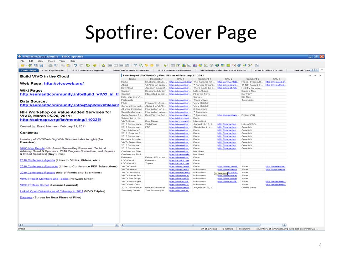Follow the Linked Open Datasets contents link

click(x=51, y=191)
